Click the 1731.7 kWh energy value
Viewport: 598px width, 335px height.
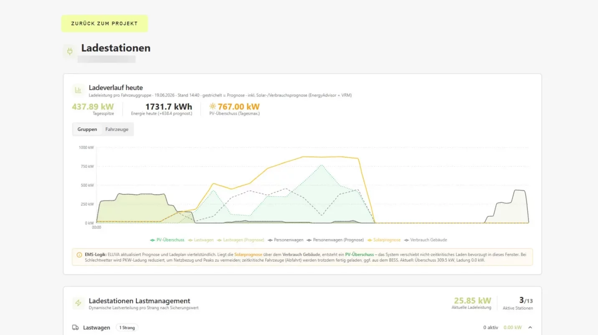click(x=169, y=106)
